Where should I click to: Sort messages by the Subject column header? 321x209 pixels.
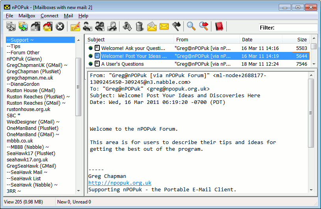click(x=130, y=39)
